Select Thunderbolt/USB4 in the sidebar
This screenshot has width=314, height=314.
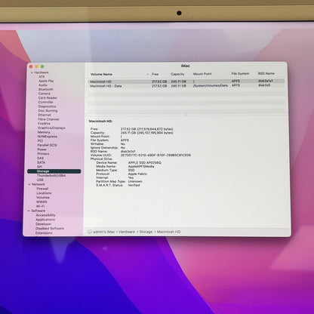(x=51, y=176)
